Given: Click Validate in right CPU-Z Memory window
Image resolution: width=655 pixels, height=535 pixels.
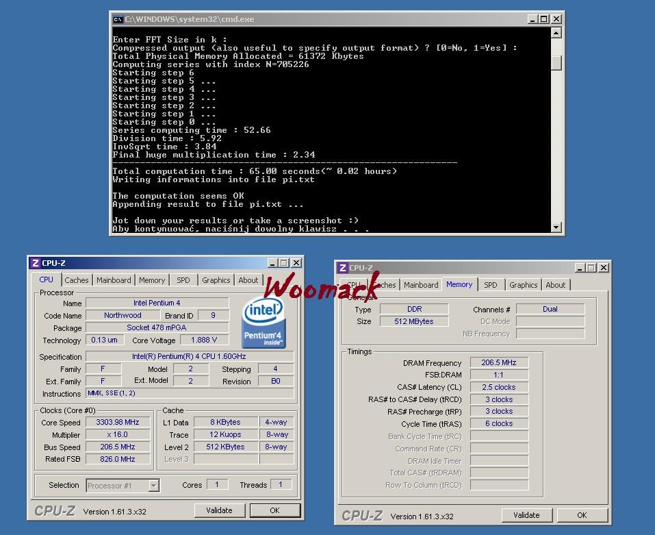Looking at the screenshot, I should pyautogui.click(x=527, y=515).
